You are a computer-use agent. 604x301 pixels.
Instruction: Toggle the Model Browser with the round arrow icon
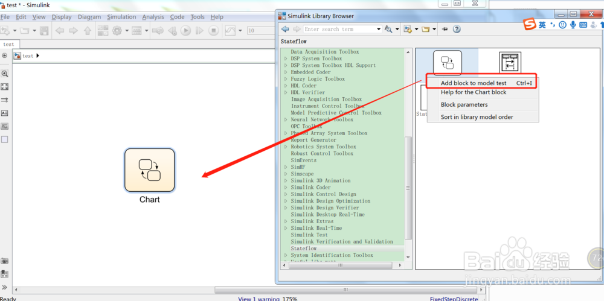(x=5, y=55)
